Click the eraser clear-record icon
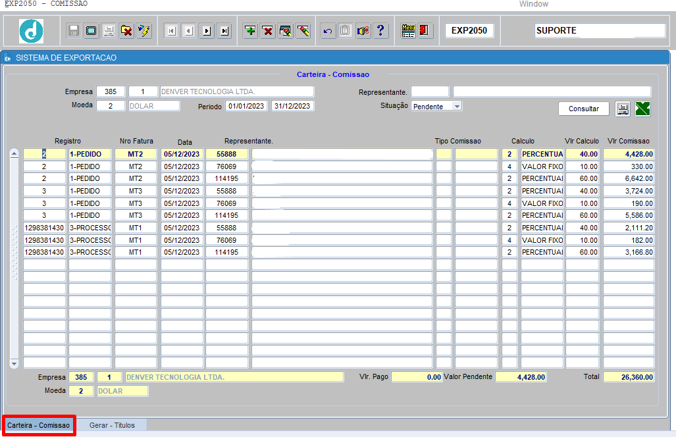 (x=303, y=31)
